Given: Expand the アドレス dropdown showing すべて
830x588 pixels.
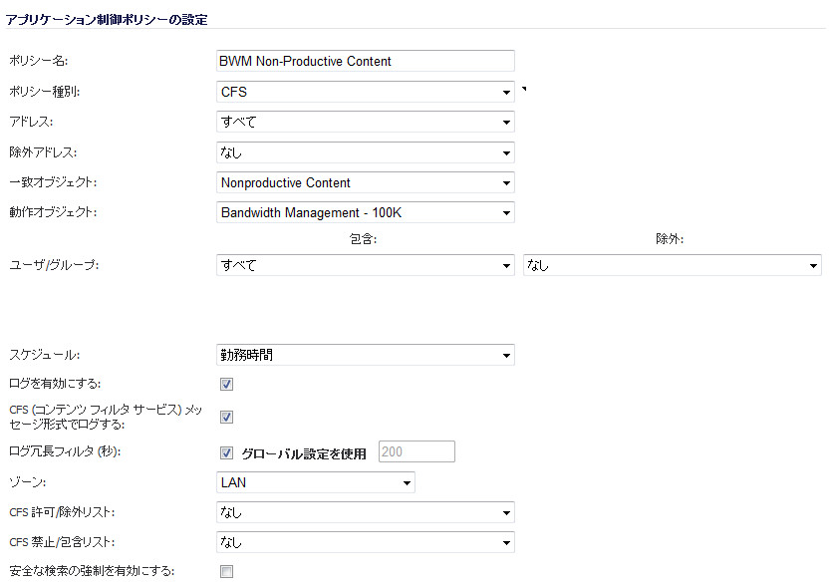Looking at the screenshot, I should pyautogui.click(x=366, y=122).
